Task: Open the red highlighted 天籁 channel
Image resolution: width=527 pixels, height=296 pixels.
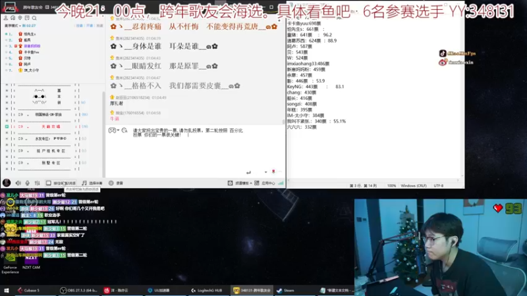Action: tap(51, 126)
